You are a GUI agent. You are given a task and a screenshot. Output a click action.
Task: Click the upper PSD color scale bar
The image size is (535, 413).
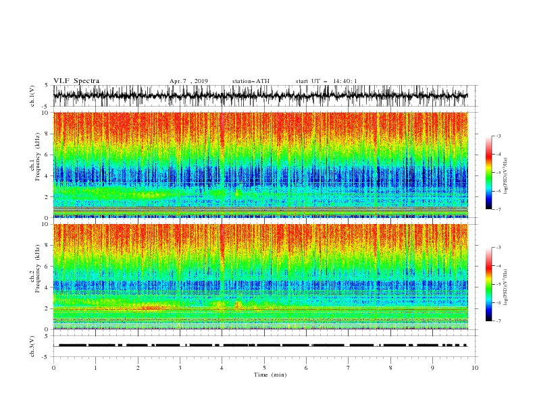(x=488, y=173)
